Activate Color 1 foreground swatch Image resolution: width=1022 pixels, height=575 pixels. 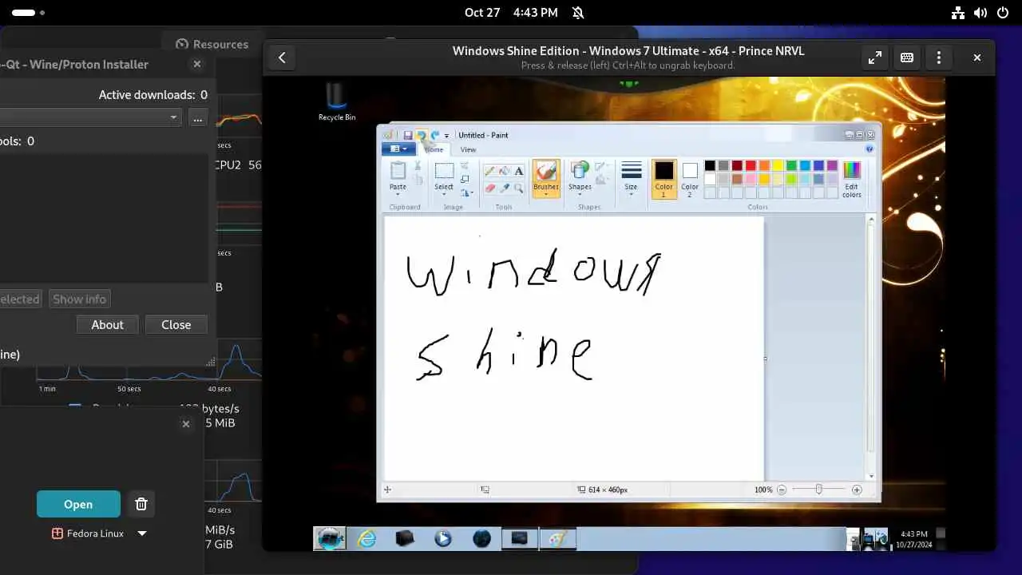pyautogui.click(x=664, y=179)
